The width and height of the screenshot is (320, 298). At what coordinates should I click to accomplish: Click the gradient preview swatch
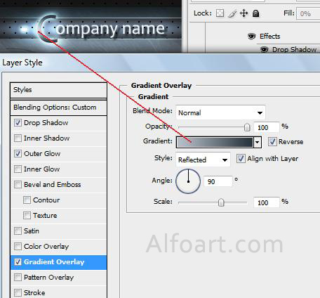[x=215, y=142]
